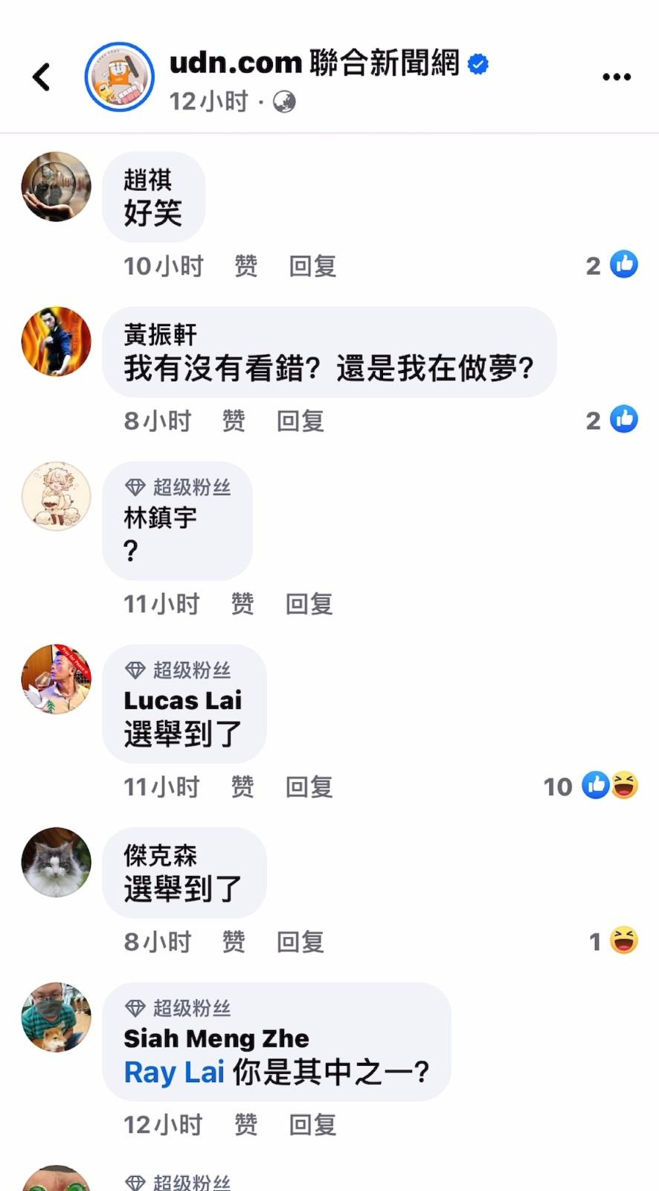Like Lucas Lai's comment with 赞

(x=242, y=787)
